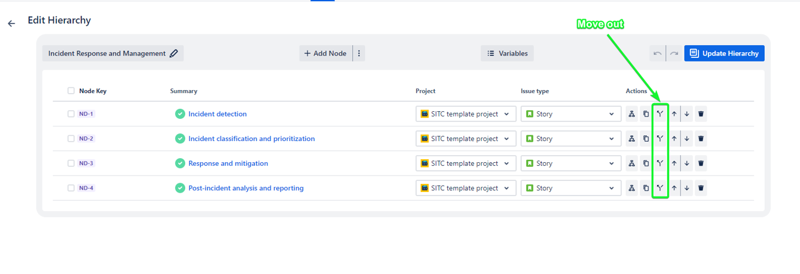Copy the ND-4 node
This screenshot has width=800, height=274.
pos(646,188)
